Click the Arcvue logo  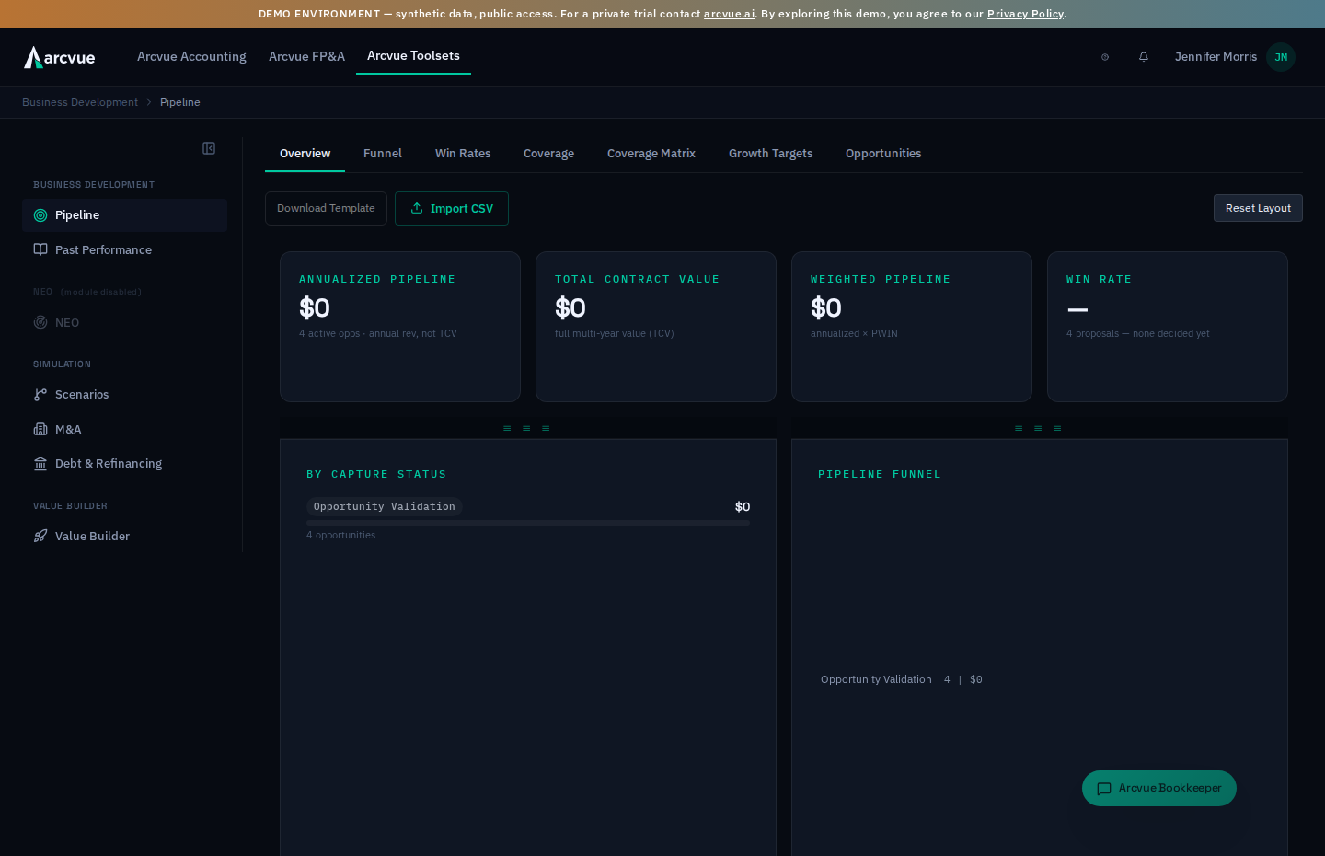coord(60,57)
